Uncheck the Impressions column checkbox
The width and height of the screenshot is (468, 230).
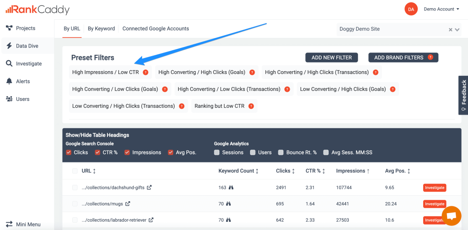127,152
